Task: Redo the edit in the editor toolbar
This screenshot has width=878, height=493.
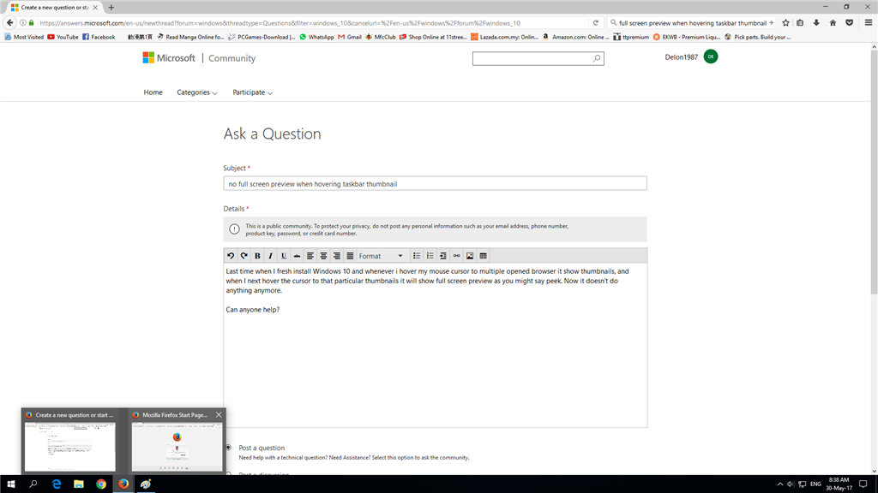Action: point(244,256)
